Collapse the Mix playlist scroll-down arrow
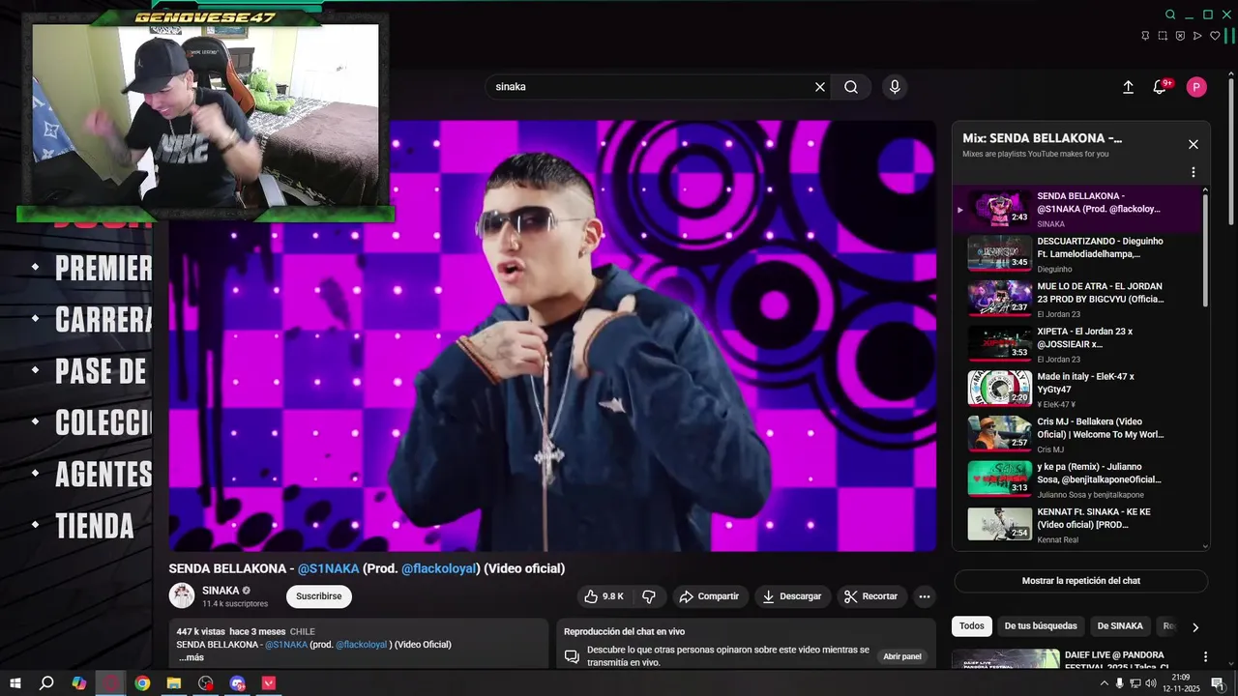Viewport: 1238px width, 696px height. tap(1205, 546)
